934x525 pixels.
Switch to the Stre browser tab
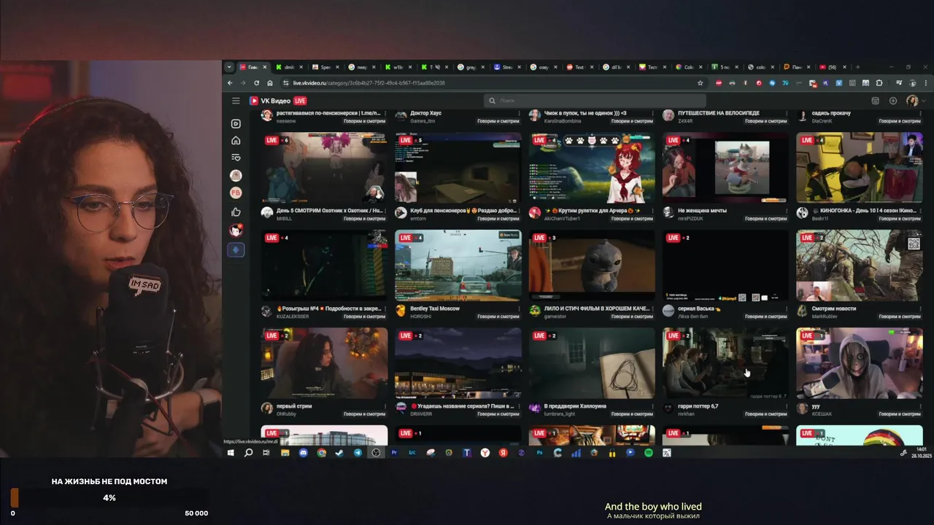coord(507,67)
